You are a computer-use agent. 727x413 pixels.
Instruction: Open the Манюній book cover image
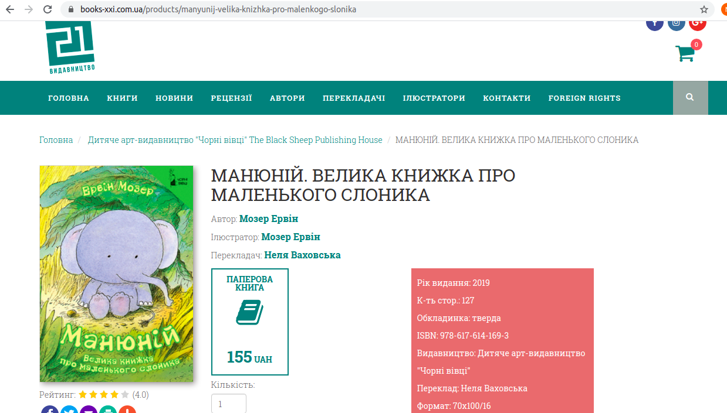(x=116, y=274)
